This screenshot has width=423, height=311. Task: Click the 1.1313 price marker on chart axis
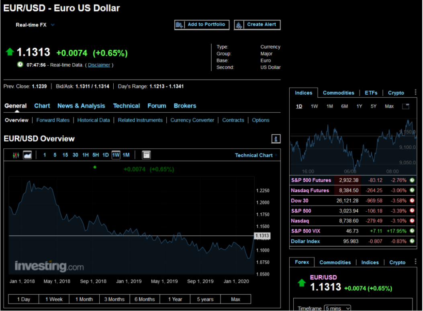[262, 236]
